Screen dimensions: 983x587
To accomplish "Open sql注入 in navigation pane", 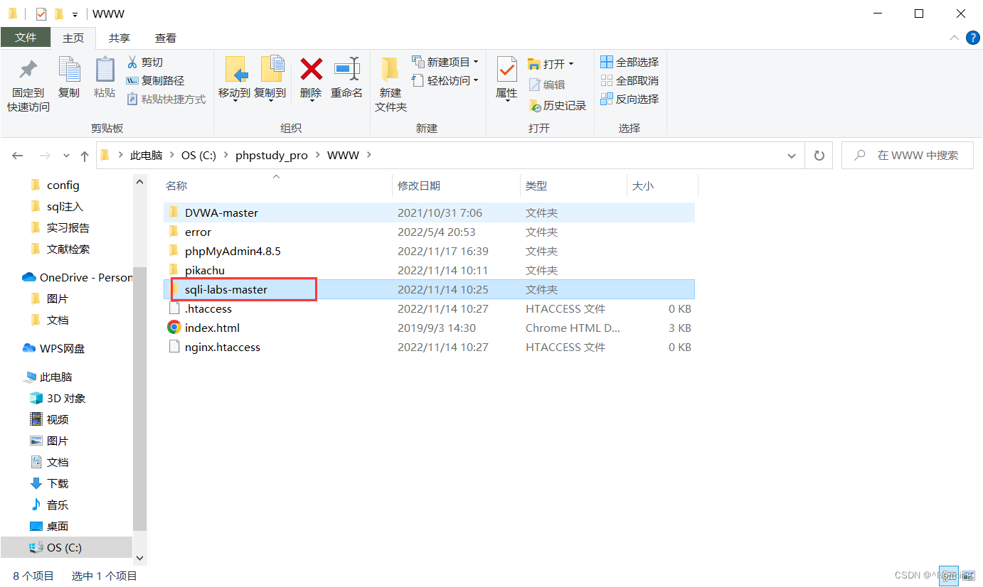I will pyautogui.click(x=65, y=206).
